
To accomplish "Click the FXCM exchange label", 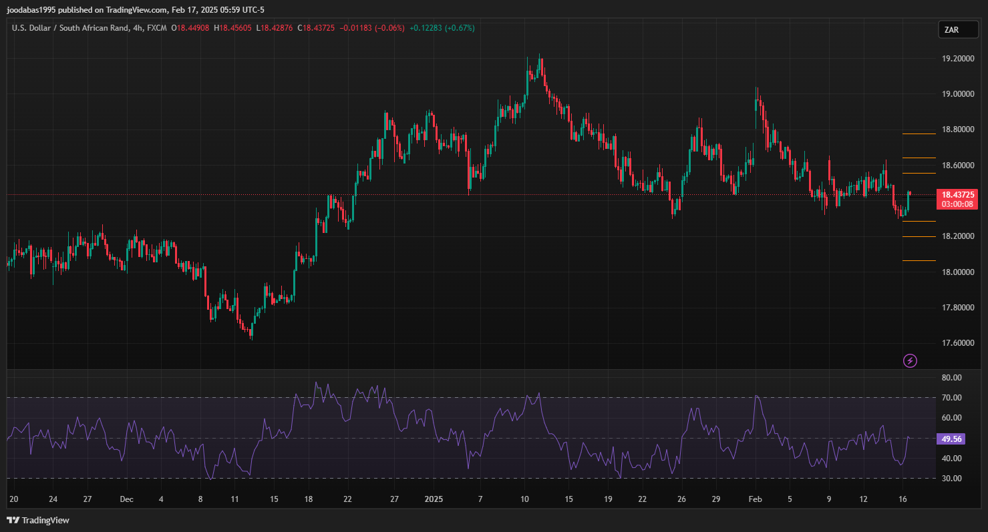I will coord(158,28).
